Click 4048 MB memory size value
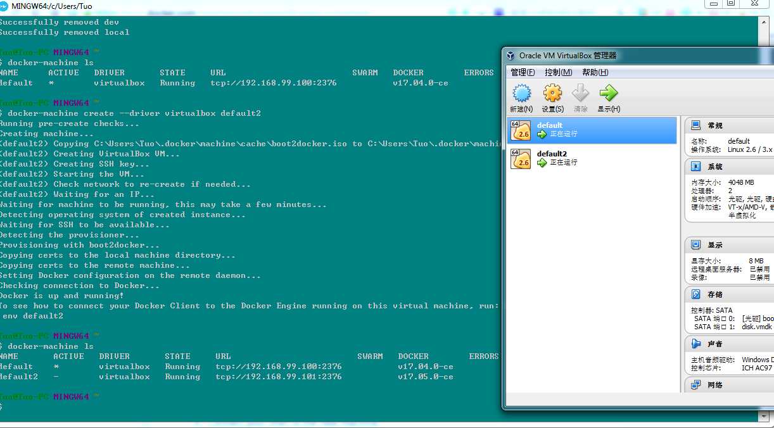Screen dimensions: 774x428 coord(741,182)
